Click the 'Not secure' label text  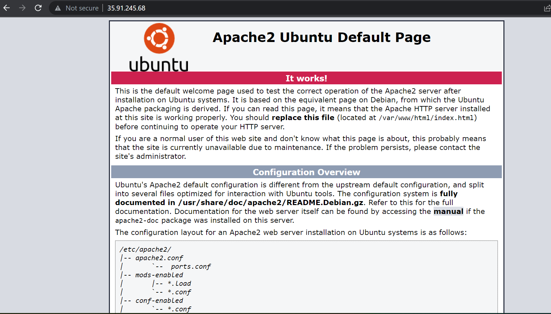(82, 8)
